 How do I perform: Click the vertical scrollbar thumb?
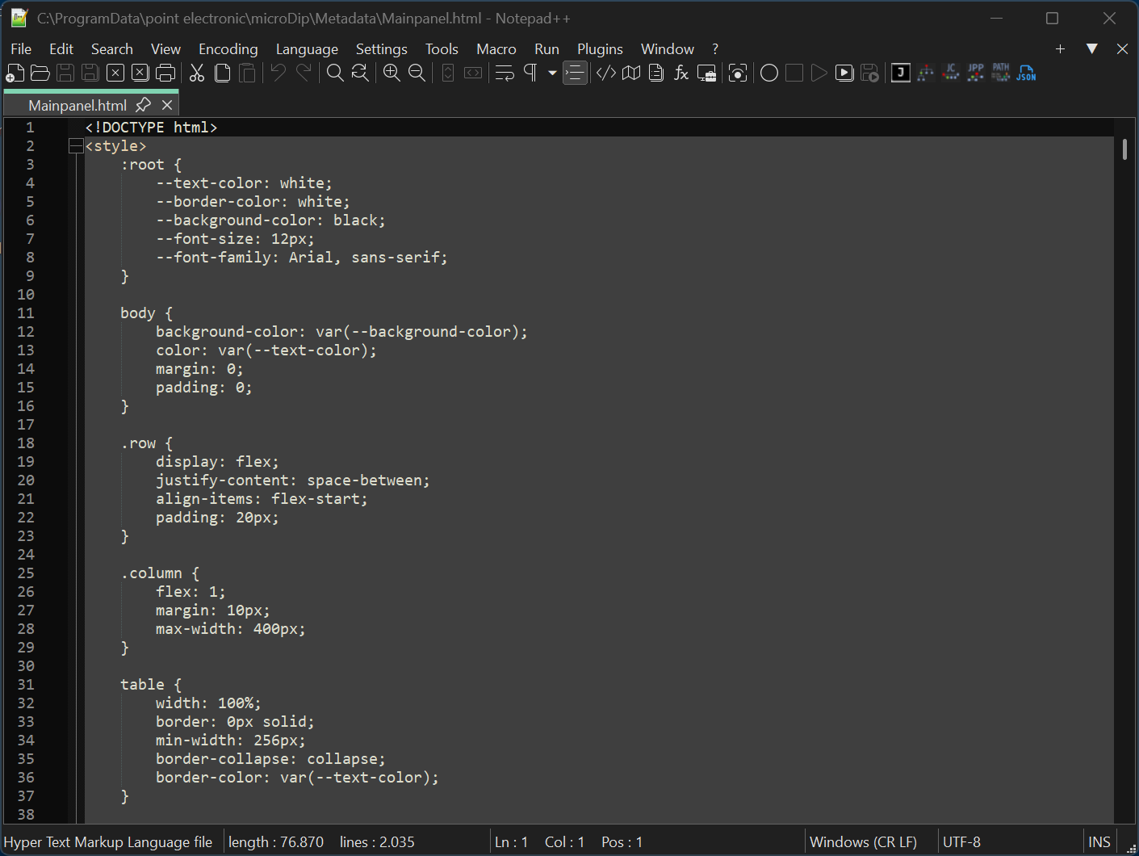pos(1124,149)
